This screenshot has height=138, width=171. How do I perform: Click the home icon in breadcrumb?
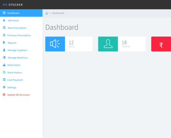[47, 13]
